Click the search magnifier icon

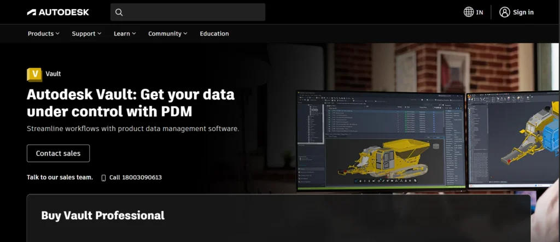[x=119, y=12]
